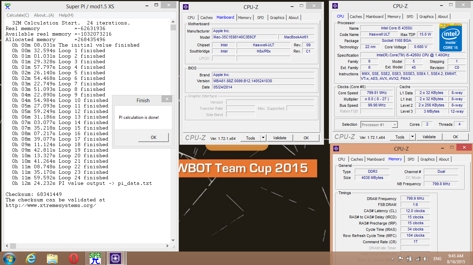The width and height of the screenshot is (473, 265).
Task: Open Tools dropdown arrow in Mainboard window
Action: (x=263, y=138)
